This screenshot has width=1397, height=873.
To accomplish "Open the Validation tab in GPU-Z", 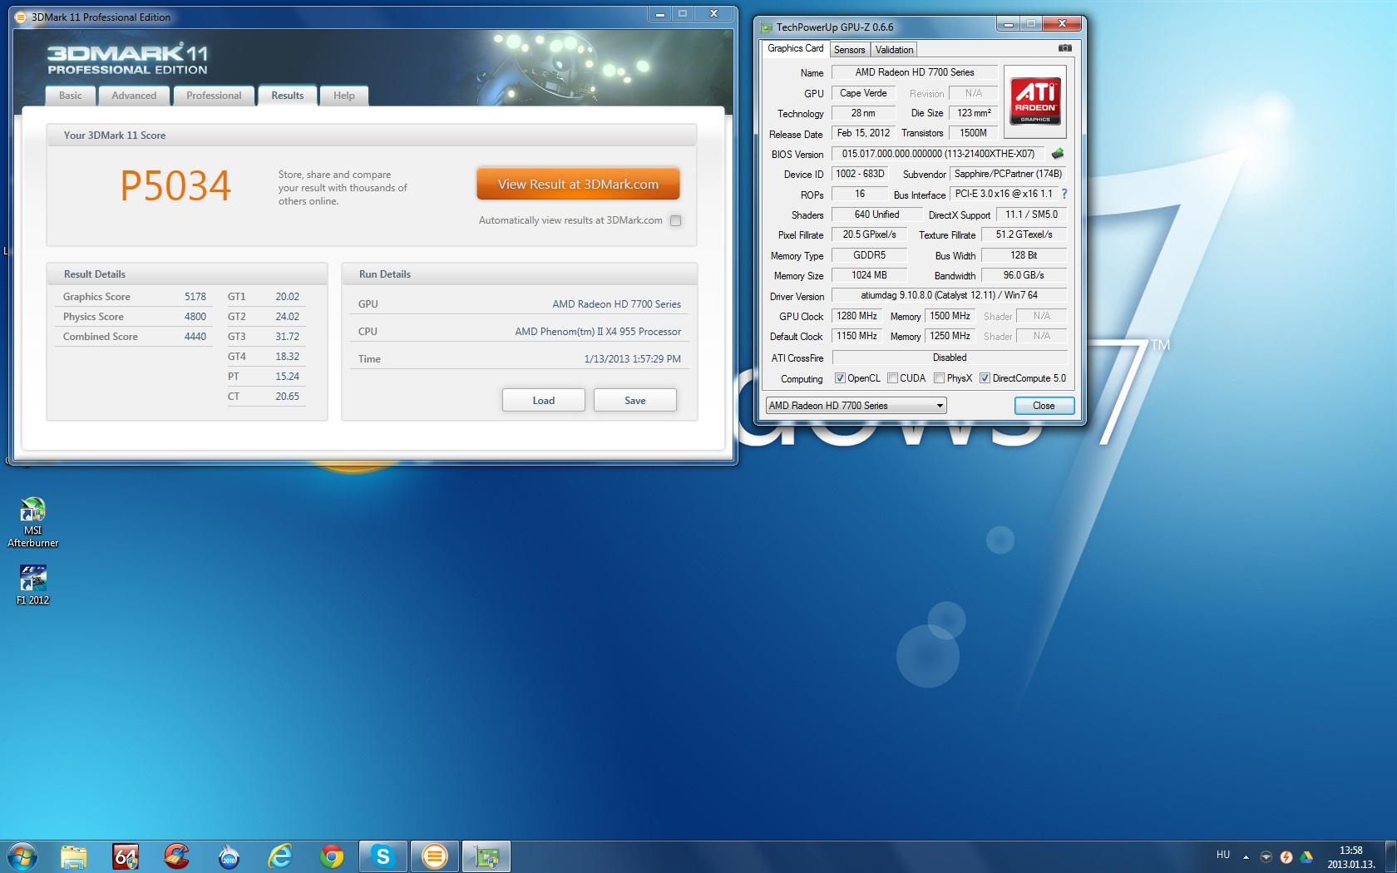I will point(894,50).
